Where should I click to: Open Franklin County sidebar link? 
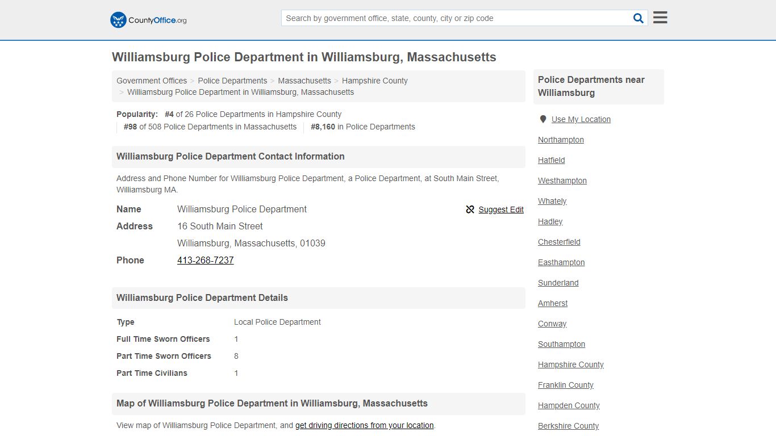point(566,385)
